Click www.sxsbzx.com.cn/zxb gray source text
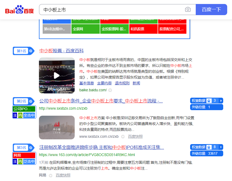Image resolution: width=232 pixels, height=181 pixels. [99, 136]
